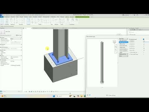
Task: Click the Phase Demolished value None
Action: 12,58
